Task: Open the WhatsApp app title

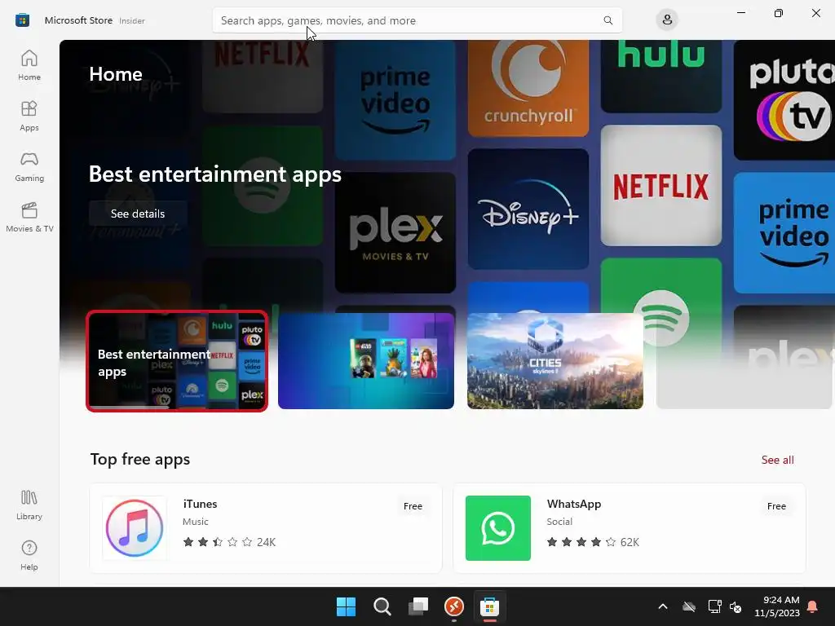Action: click(574, 504)
